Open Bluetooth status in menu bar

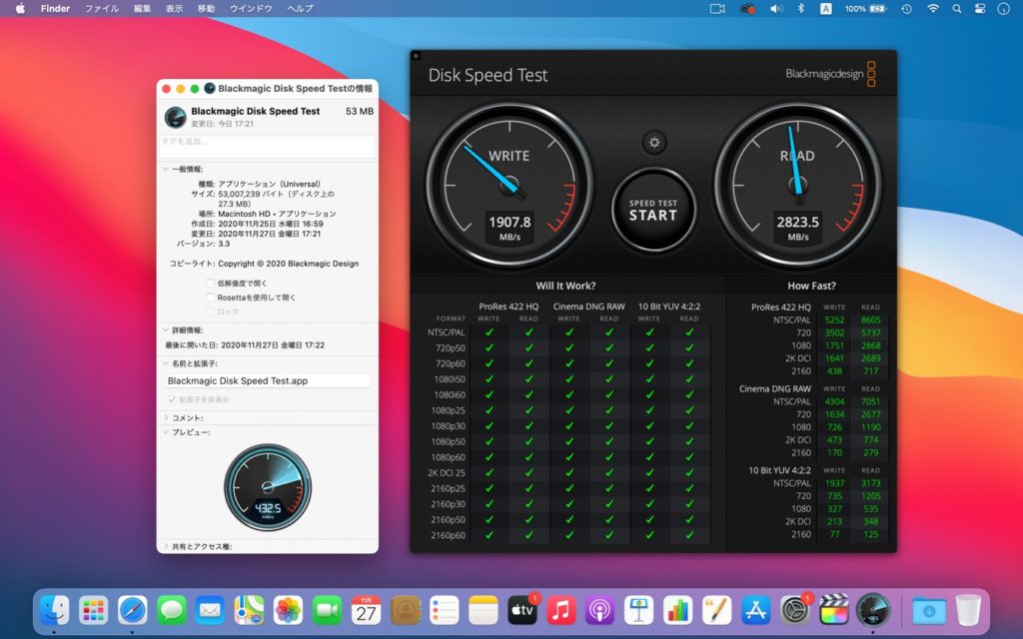[x=801, y=8]
